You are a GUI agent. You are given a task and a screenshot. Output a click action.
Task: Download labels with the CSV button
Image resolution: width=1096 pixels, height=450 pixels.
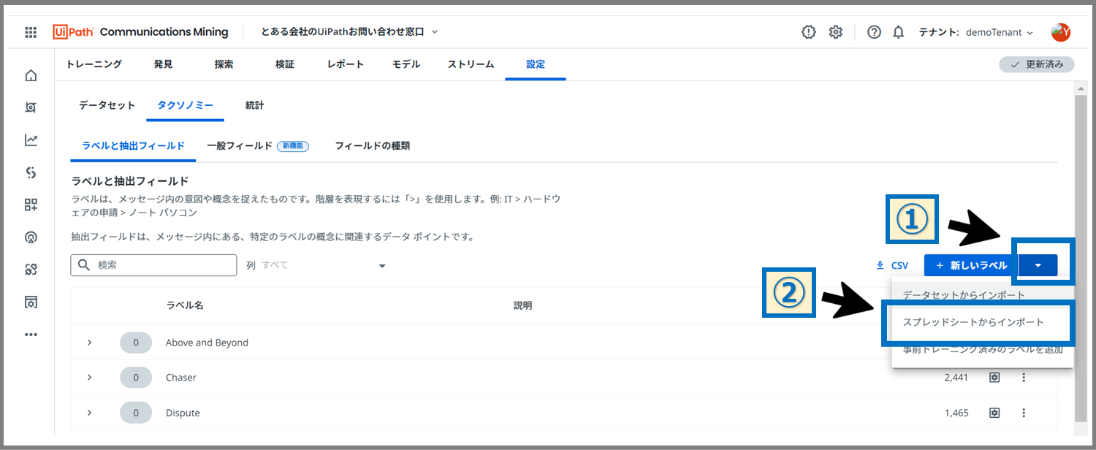[x=892, y=265]
